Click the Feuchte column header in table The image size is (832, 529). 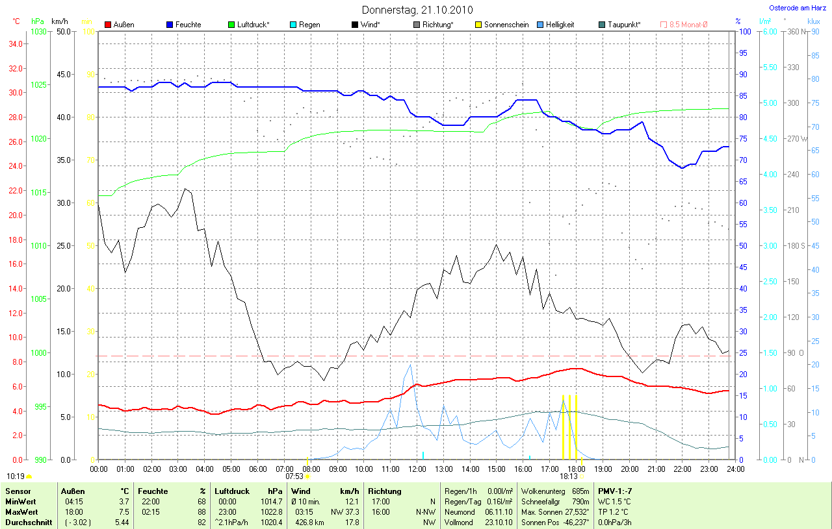coord(152,491)
